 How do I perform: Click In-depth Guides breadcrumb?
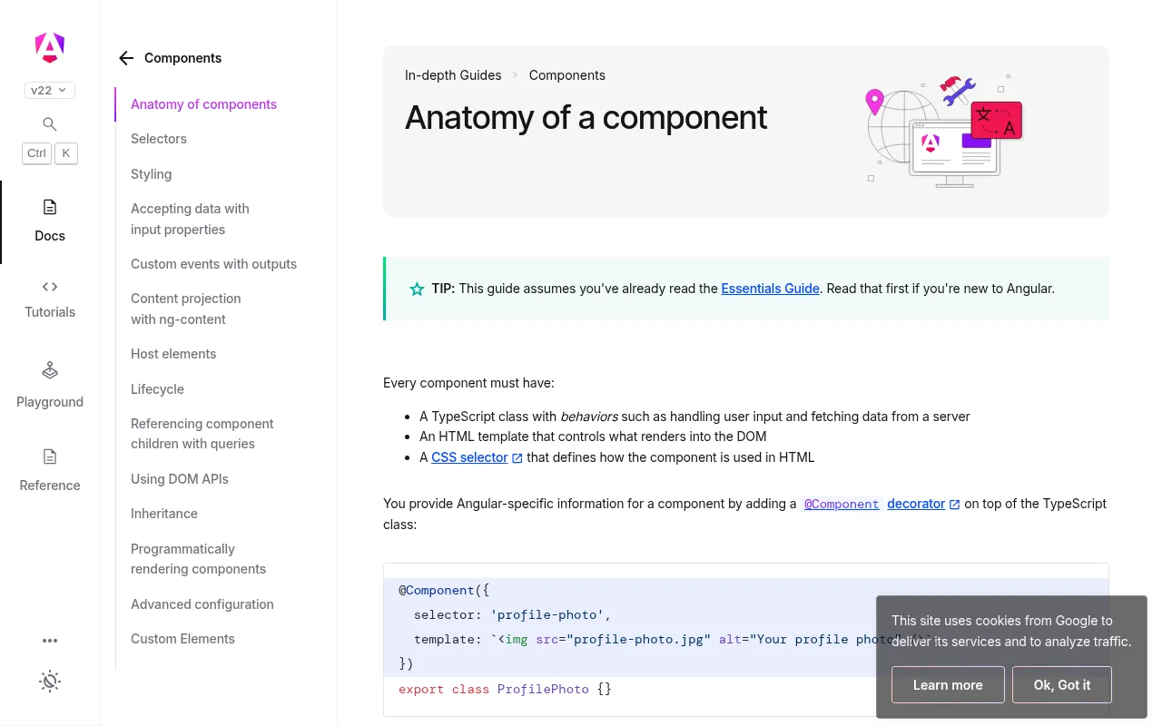(453, 75)
